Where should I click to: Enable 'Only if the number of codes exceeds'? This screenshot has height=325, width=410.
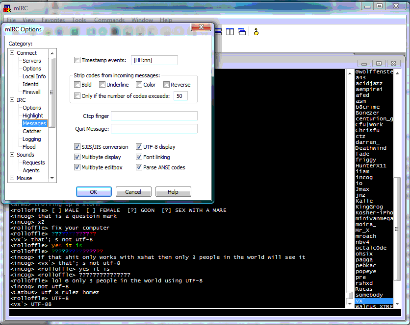[77, 96]
